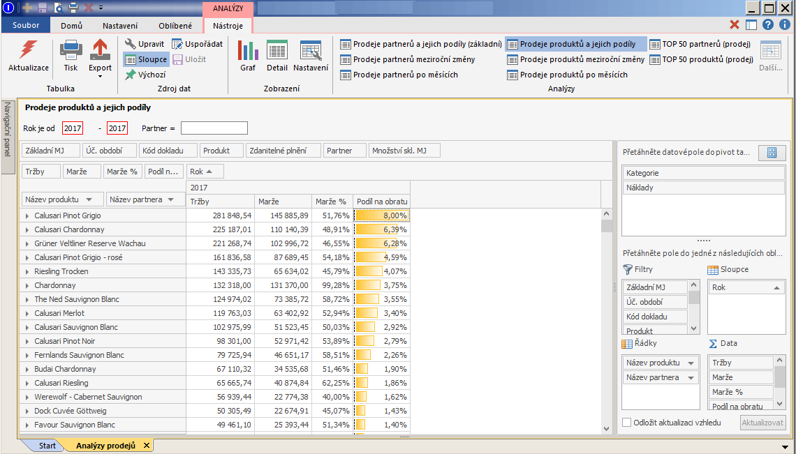Image resolution: width=796 pixels, height=454 pixels.
Task: Open the Detail view icon
Action: tap(277, 51)
